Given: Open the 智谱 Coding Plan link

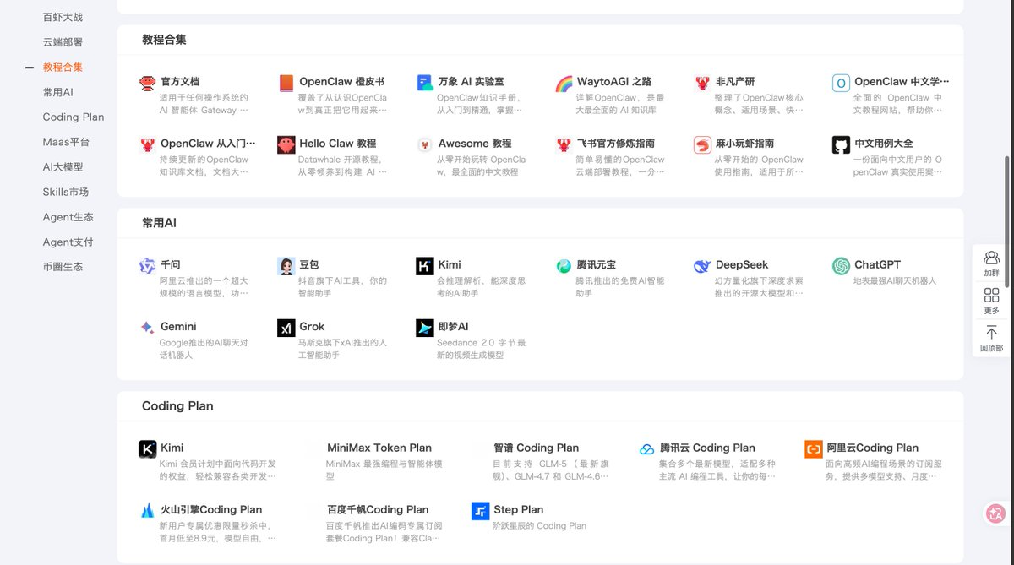Looking at the screenshot, I should click(x=537, y=448).
